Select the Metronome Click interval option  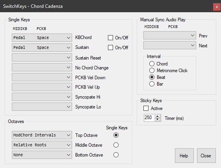[x=152, y=70]
